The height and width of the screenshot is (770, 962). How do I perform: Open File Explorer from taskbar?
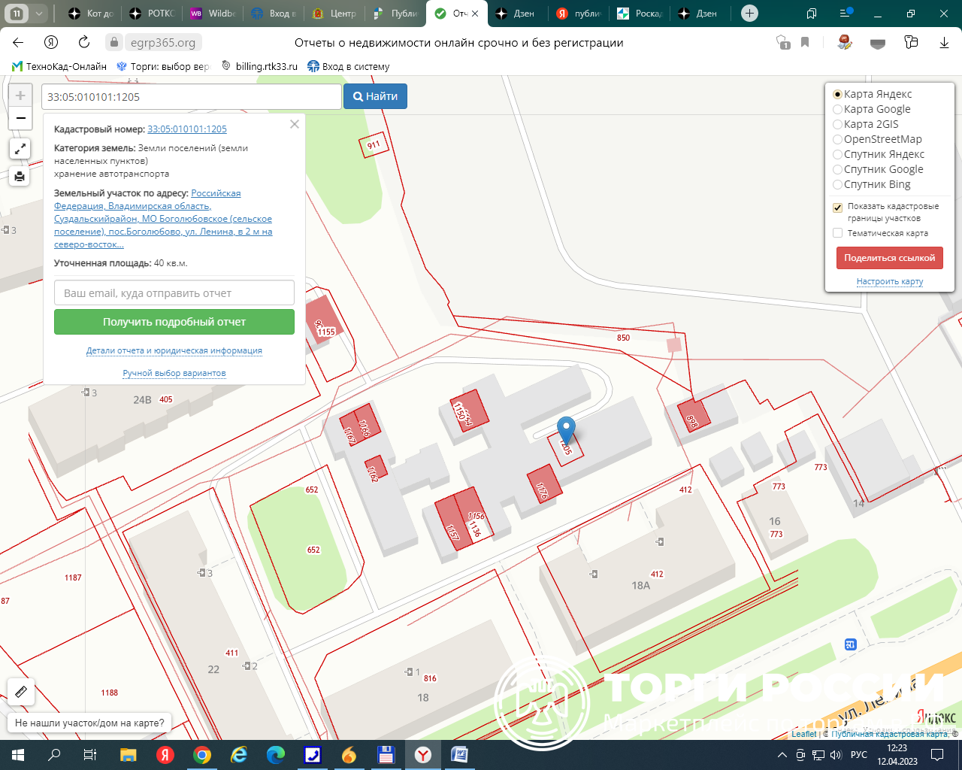129,755
